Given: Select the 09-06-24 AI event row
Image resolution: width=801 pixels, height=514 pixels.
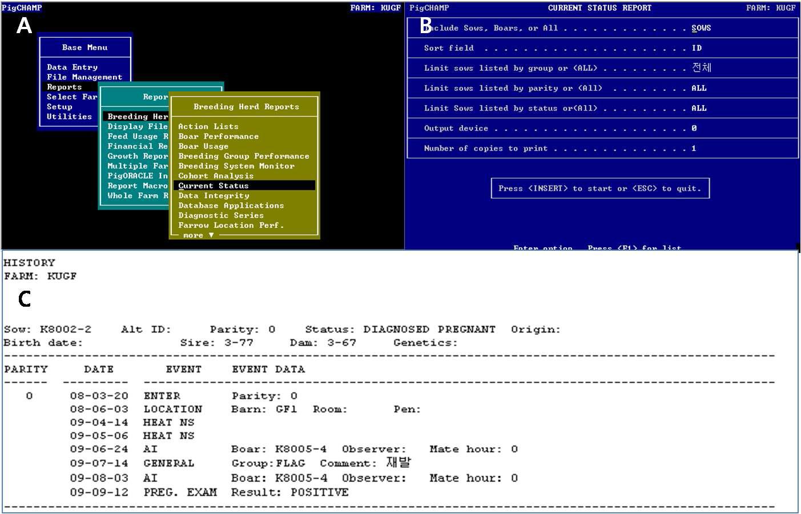Looking at the screenshot, I should pyautogui.click(x=294, y=449).
